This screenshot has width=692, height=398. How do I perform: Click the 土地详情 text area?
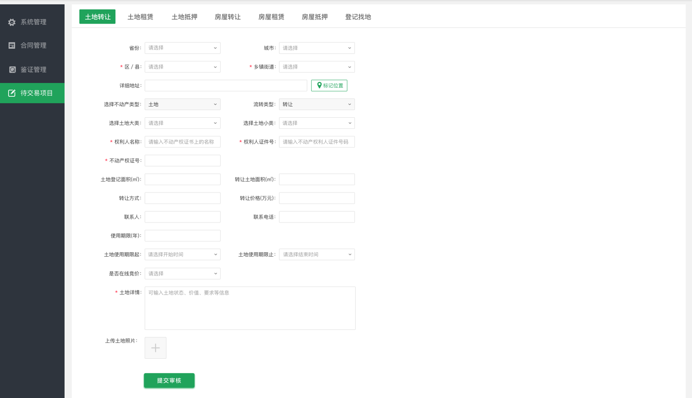click(x=250, y=308)
